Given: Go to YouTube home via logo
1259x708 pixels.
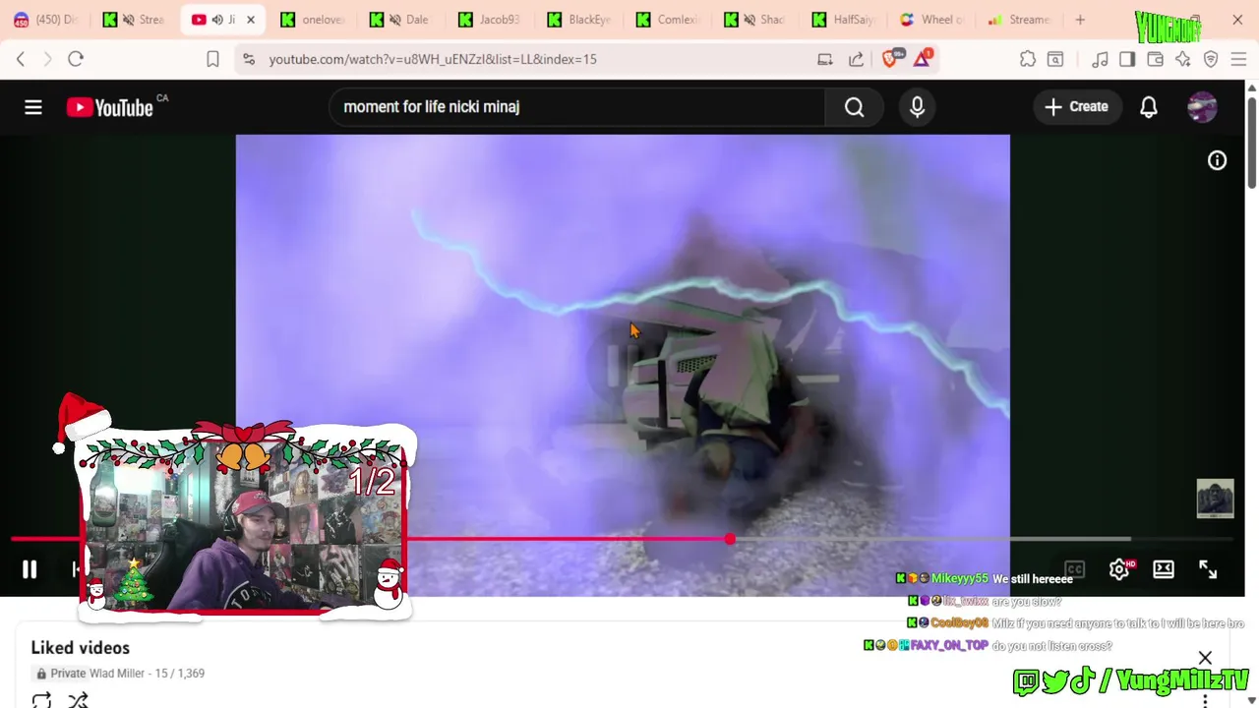Looking at the screenshot, I should coord(110,107).
